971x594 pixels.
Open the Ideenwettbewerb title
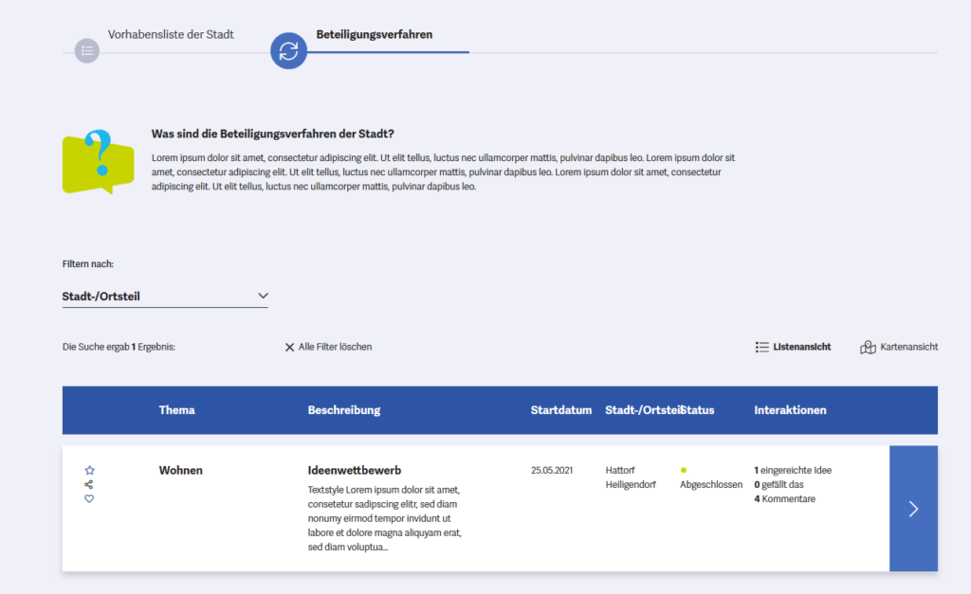(x=355, y=470)
